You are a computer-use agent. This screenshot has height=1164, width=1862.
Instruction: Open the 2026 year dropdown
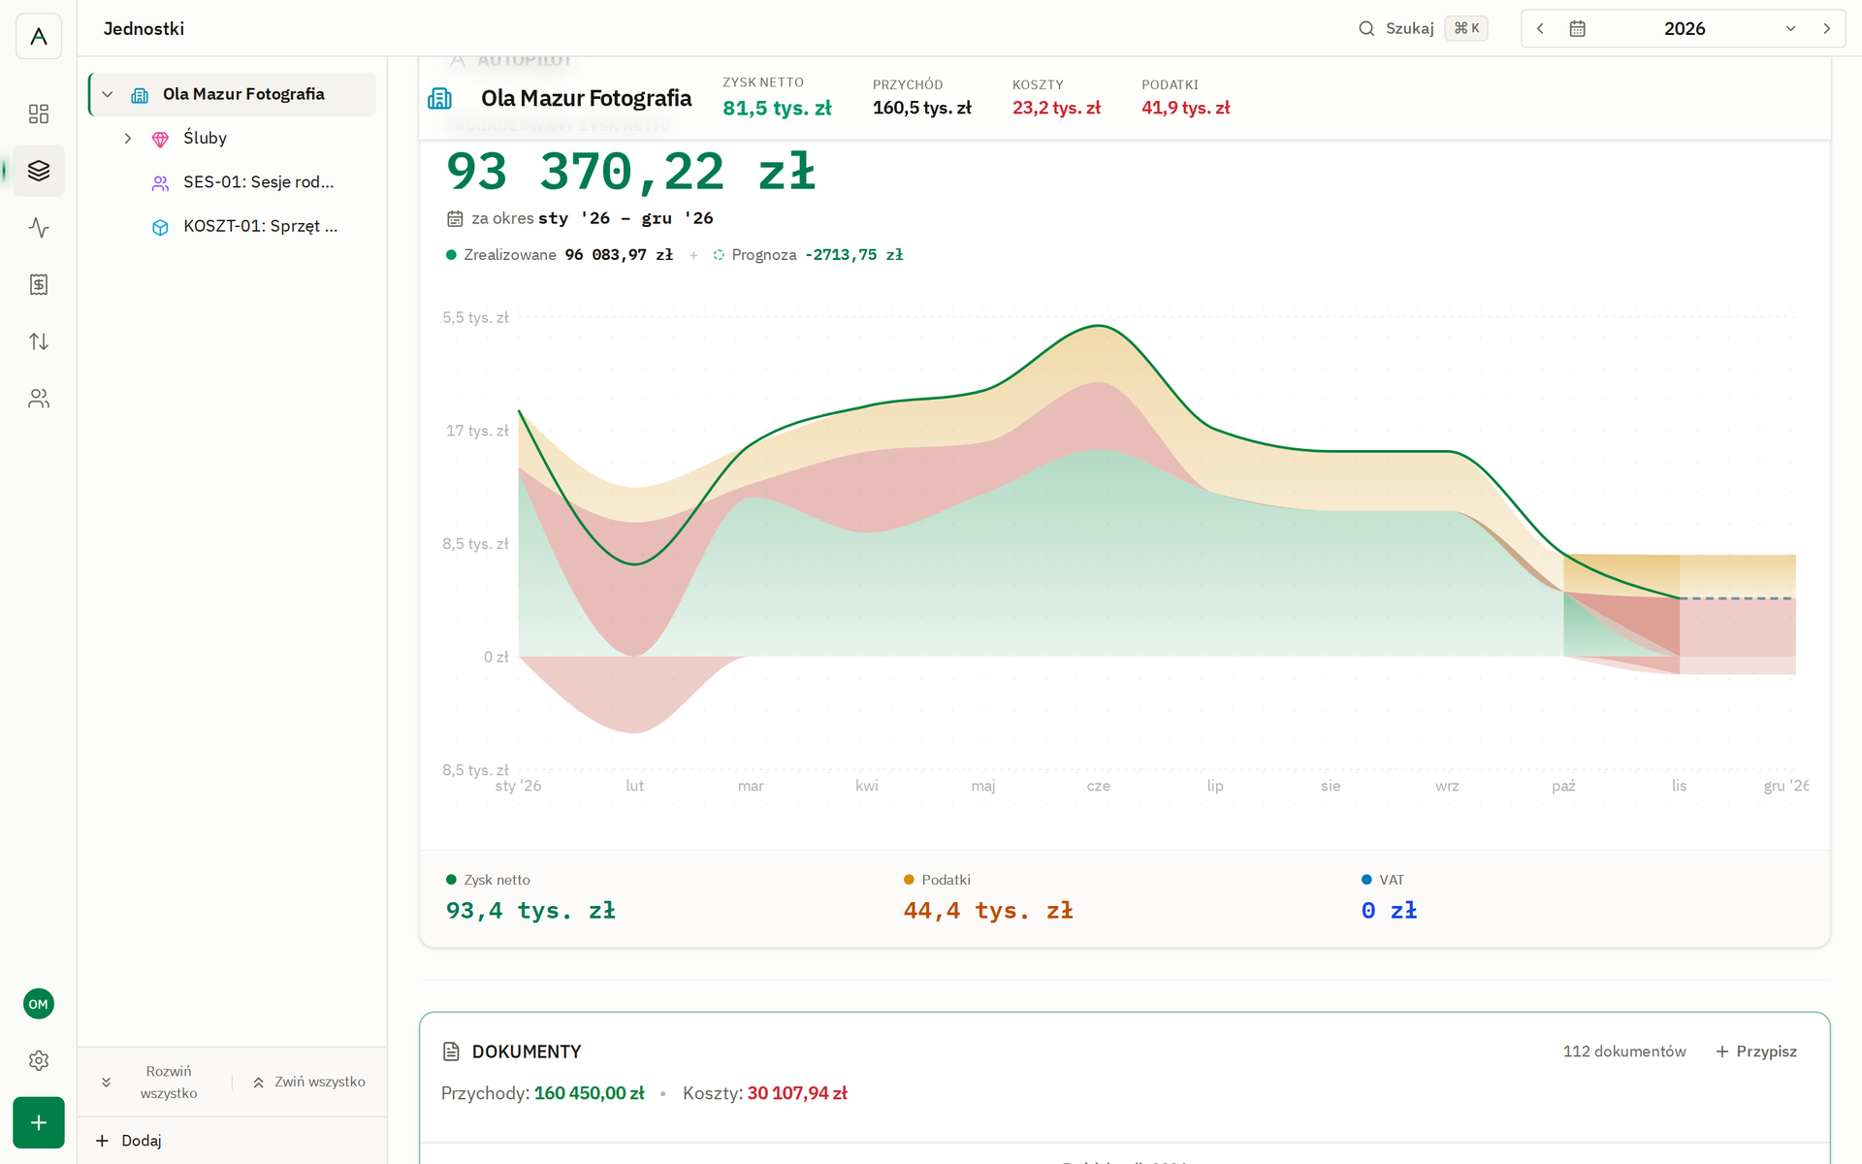tap(1684, 29)
